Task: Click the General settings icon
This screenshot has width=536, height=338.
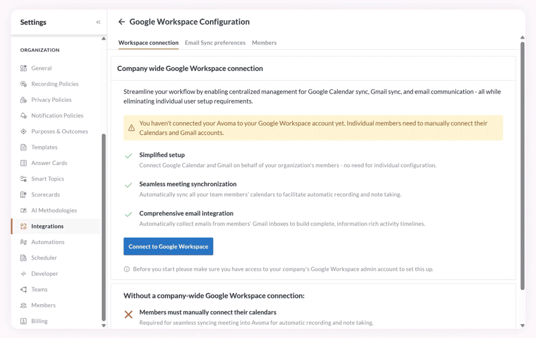Action: point(23,68)
